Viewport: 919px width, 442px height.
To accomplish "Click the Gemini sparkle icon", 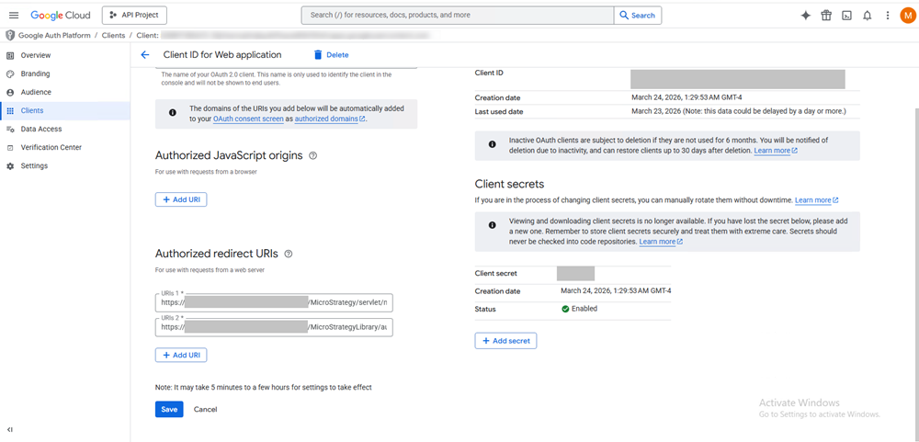I will pyautogui.click(x=806, y=16).
